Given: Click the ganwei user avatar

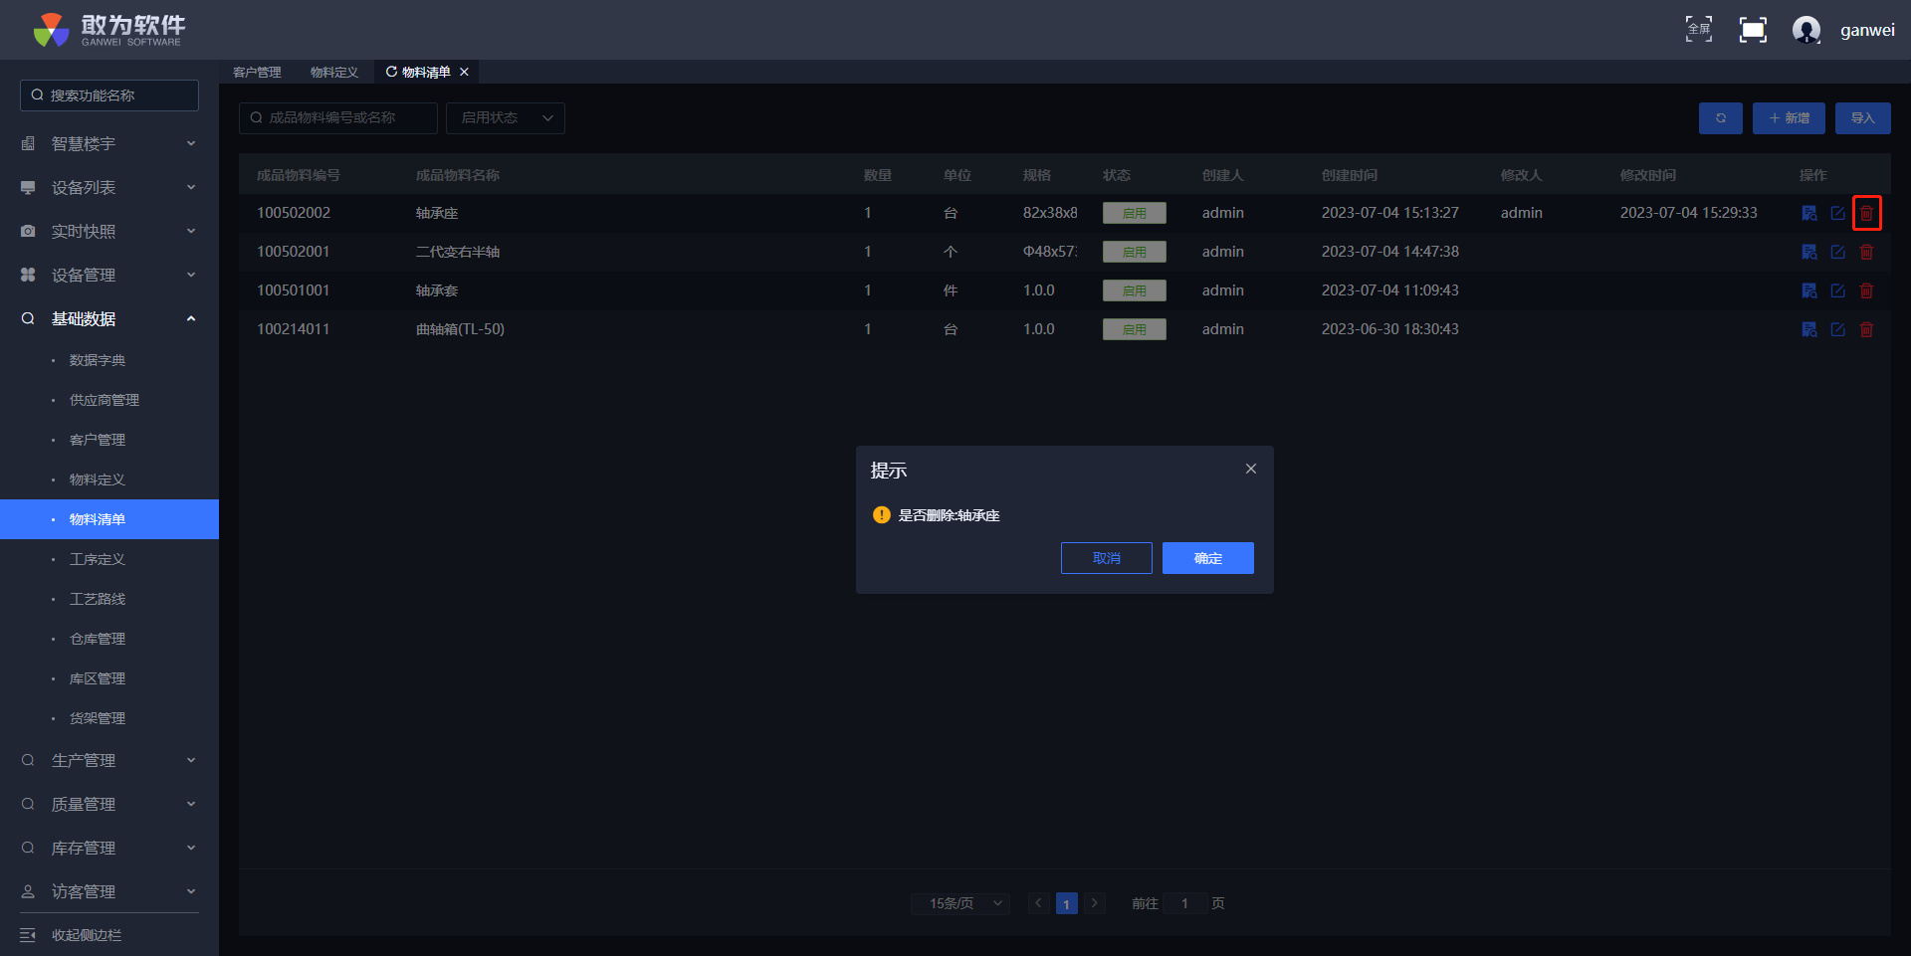Looking at the screenshot, I should (1805, 30).
